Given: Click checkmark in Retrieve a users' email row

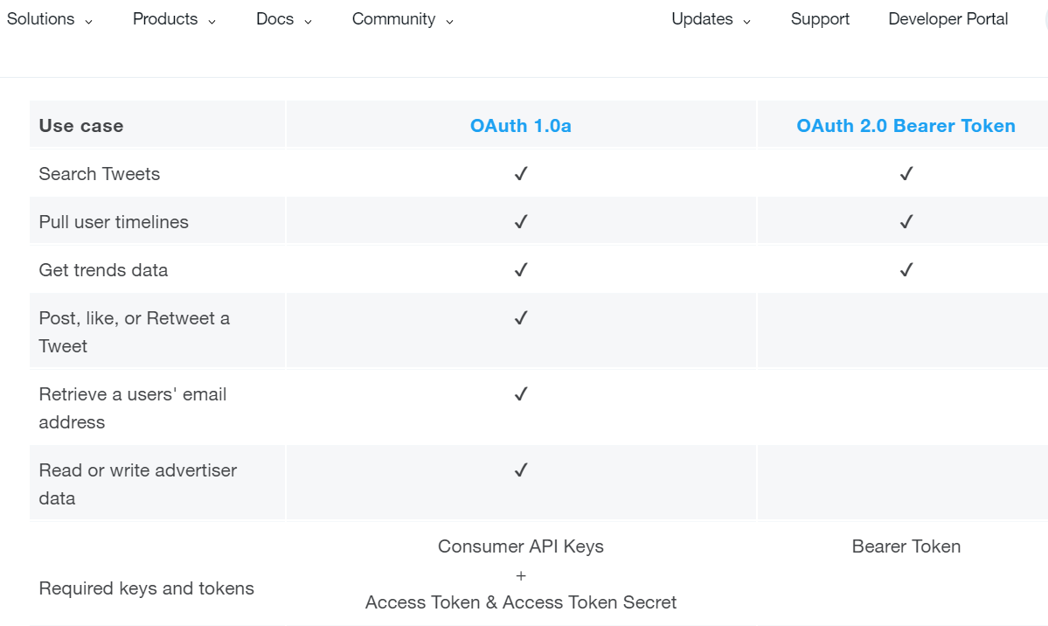Looking at the screenshot, I should tap(521, 394).
